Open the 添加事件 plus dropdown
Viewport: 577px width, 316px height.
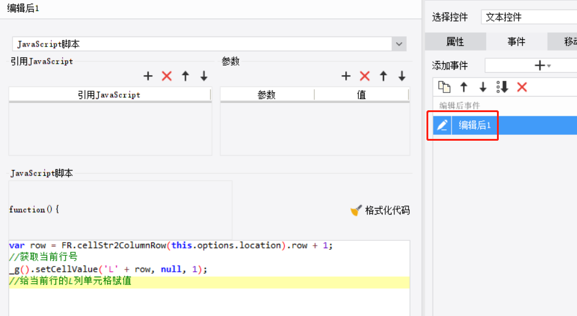point(542,66)
